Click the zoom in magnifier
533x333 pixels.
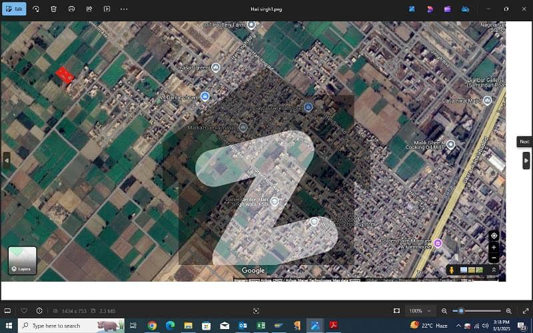point(509,311)
